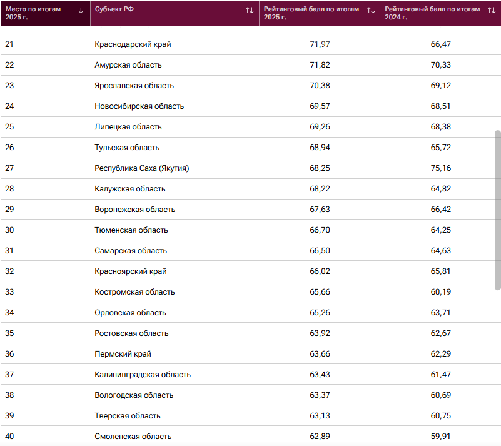501x446 pixels.
Task: Click the vertical scrollbar thumb
Action: pos(497,210)
